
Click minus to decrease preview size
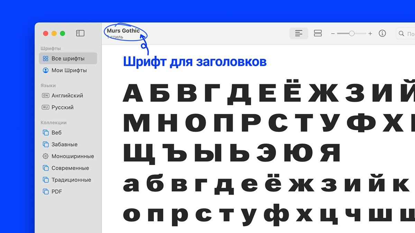coord(332,33)
